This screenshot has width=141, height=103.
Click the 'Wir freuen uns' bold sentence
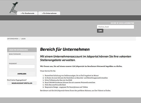[x=81, y=66]
